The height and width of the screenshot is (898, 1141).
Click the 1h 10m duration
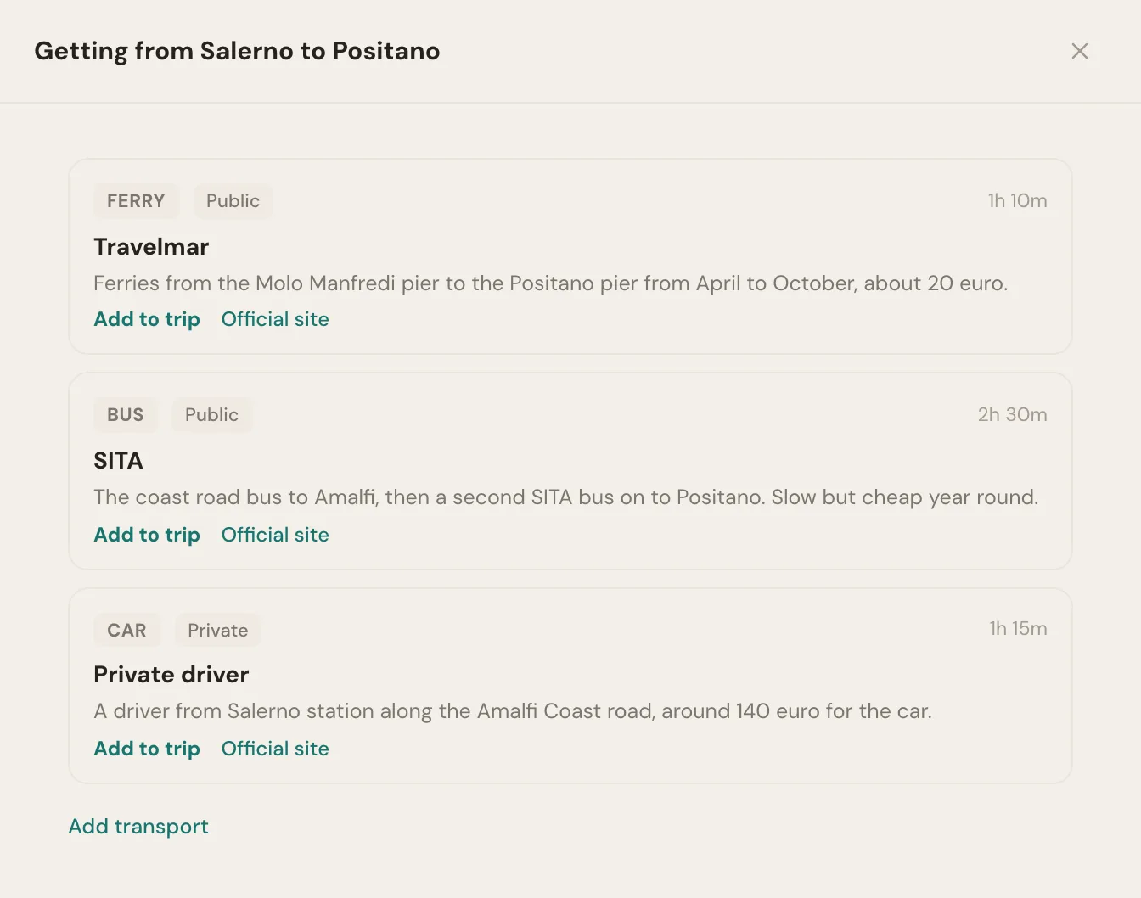pos(1017,201)
